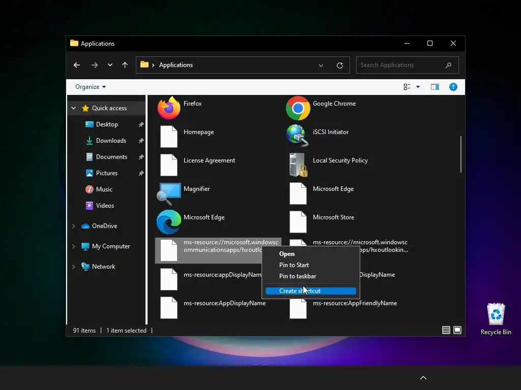The width and height of the screenshot is (521, 390).
Task: Refresh the Applications folder view
Action: 339,66
